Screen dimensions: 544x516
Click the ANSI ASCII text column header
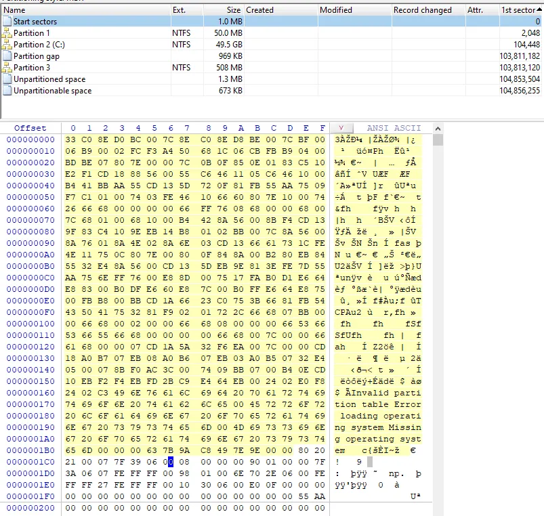pyautogui.click(x=394, y=128)
